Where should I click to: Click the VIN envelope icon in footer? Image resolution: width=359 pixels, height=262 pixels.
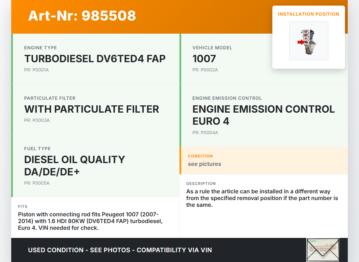click(x=323, y=250)
